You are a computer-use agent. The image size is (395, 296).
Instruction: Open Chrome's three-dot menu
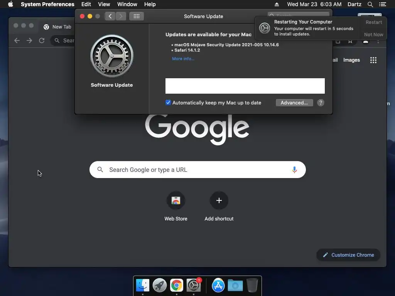click(378, 42)
